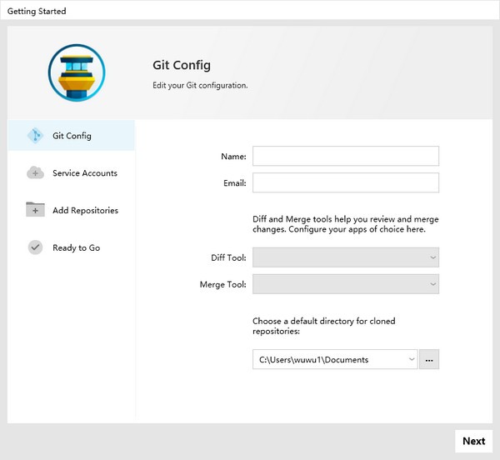Screen dimensions: 500x460
Task: Open the Merge Tool dropdown
Action: [x=345, y=284]
